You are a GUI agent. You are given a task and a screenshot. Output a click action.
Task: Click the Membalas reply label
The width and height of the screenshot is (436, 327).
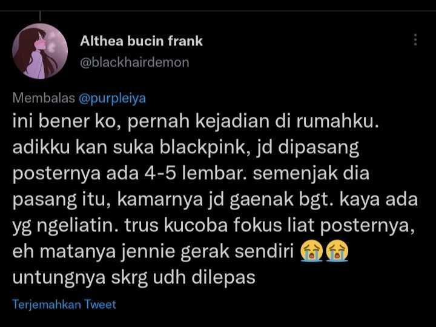point(44,98)
